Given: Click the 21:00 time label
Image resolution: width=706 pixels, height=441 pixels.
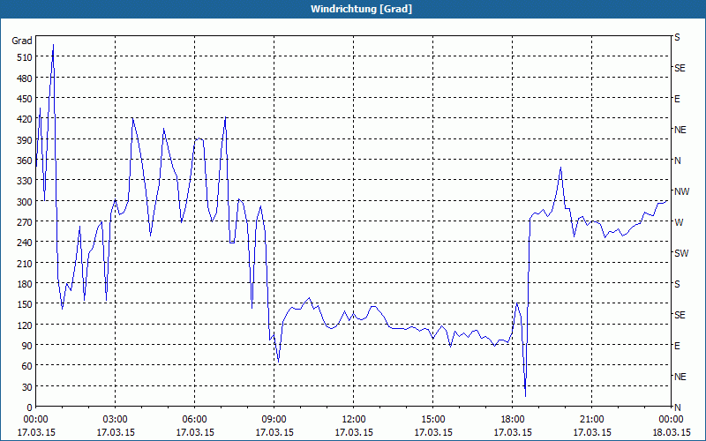Looking at the screenshot, I should 591,420.
